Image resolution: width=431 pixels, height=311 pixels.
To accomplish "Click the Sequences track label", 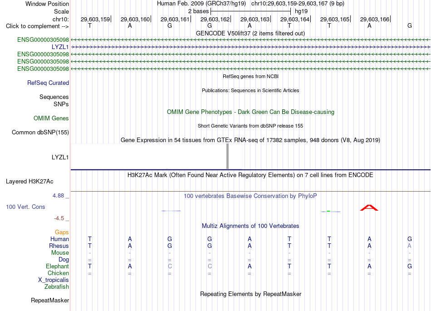I will (x=54, y=97).
